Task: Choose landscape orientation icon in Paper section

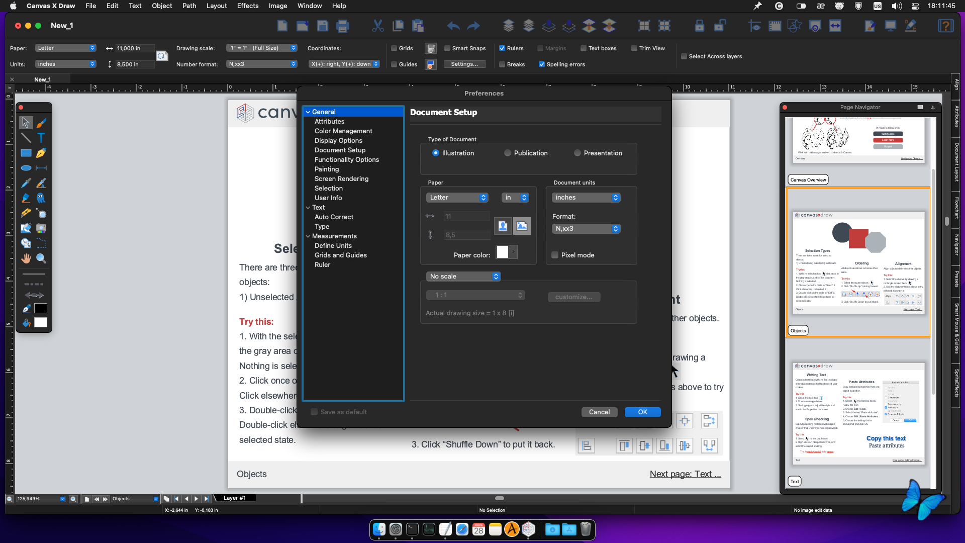Action: [522, 226]
